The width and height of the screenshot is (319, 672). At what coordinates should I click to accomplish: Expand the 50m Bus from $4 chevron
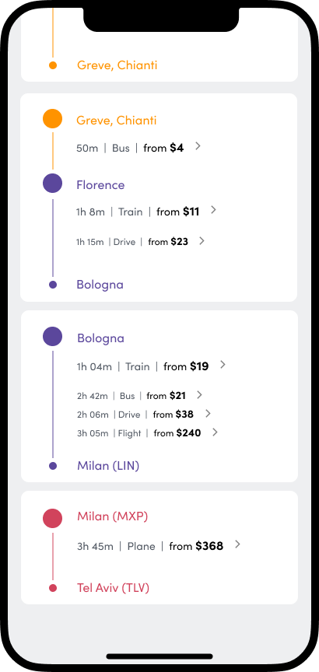198,146
